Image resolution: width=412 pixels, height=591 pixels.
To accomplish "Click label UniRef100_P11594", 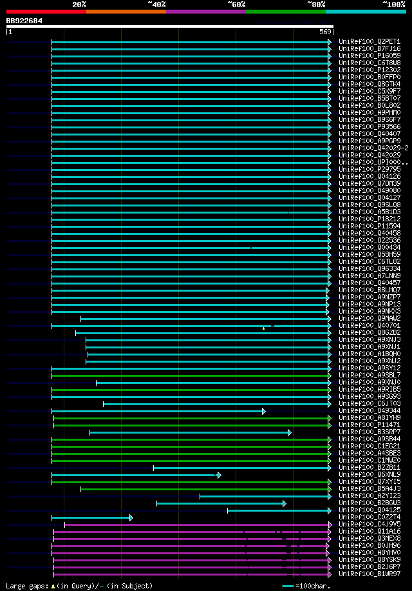I will [x=370, y=226].
